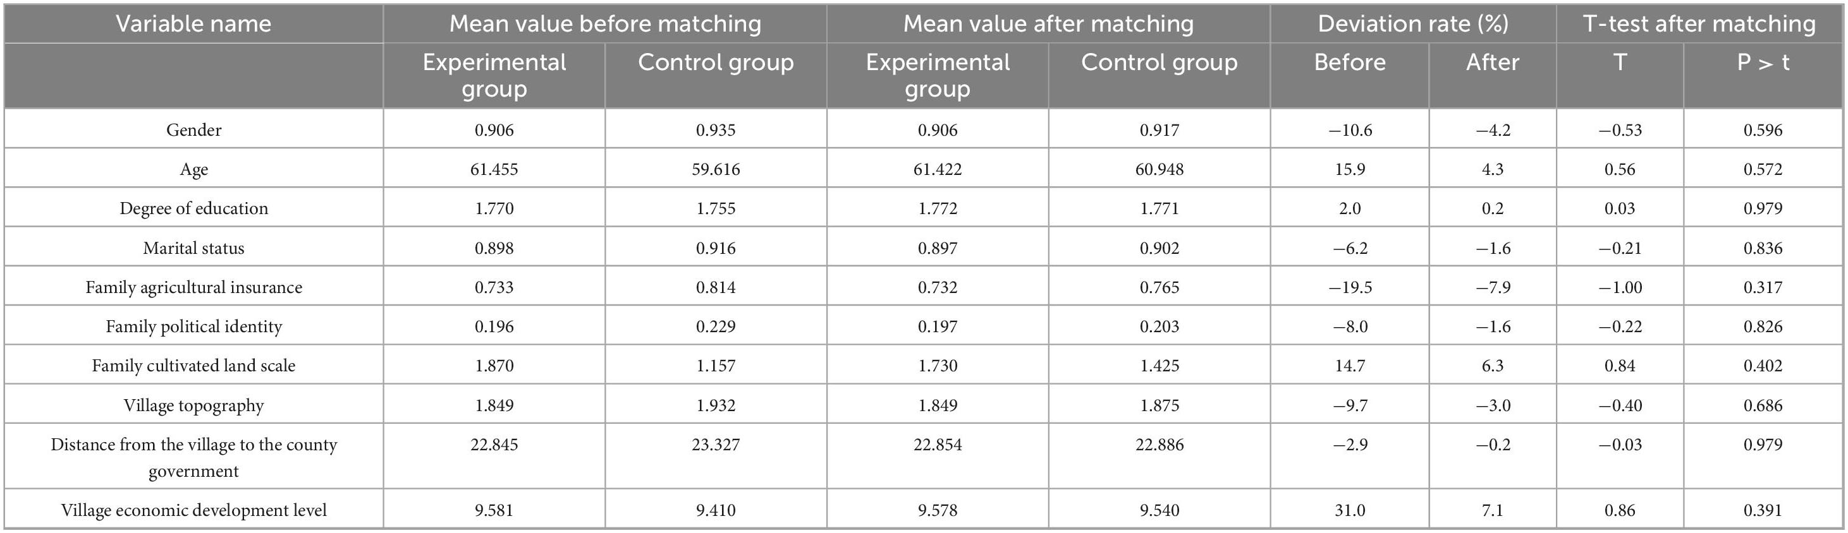Select 'Mean value after matching' header
This screenshot has height=533, width=1848.
pyautogui.click(x=1048, y=25)
